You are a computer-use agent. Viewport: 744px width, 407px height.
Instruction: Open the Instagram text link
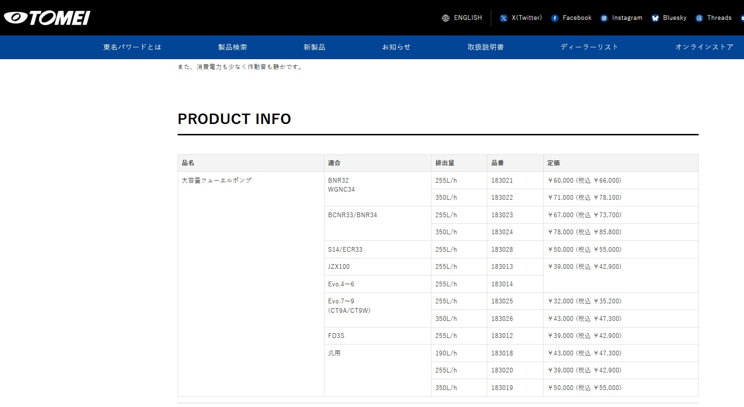click(x=627, y=18)
